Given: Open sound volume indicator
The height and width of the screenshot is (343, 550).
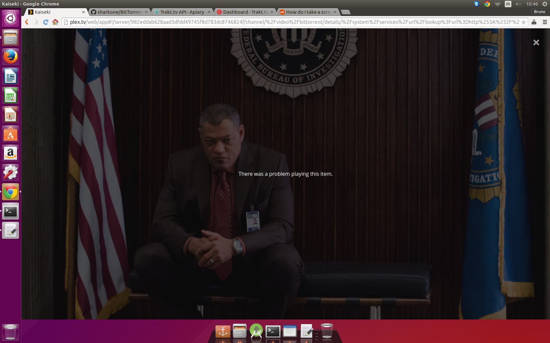Looking at the screenshot, I should (x=518, y=4).
